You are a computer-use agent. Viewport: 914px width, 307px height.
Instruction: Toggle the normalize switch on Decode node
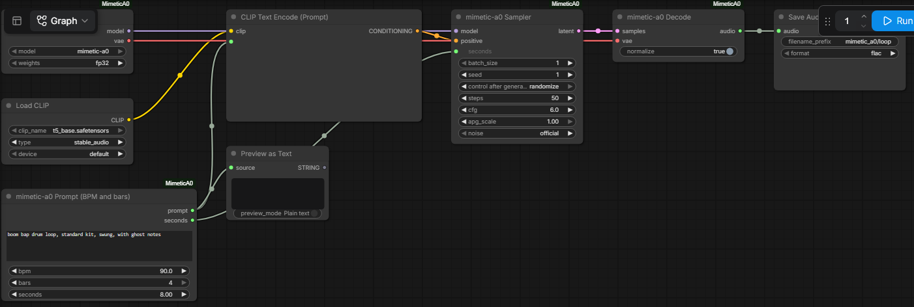click(730, 51)
